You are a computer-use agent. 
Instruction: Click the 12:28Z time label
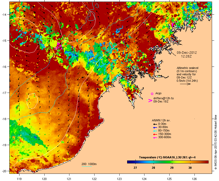[x=187, y=56]
